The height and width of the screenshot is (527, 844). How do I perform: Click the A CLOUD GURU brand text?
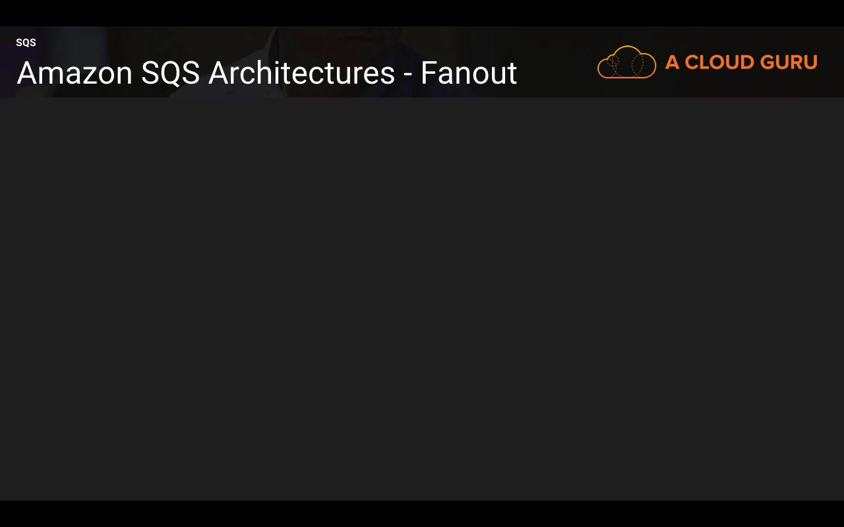pos(741,63)
